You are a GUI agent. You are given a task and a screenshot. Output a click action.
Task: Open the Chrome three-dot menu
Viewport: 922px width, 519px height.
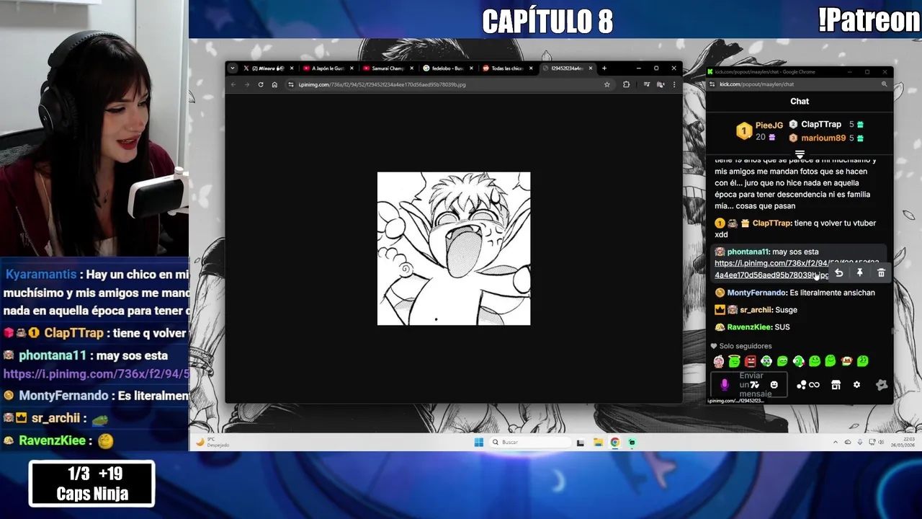(x=674, y=84)
